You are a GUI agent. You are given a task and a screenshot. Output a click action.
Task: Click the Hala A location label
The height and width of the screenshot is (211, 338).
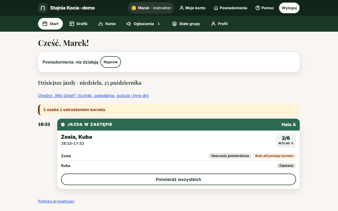click(x=289, y=124)
